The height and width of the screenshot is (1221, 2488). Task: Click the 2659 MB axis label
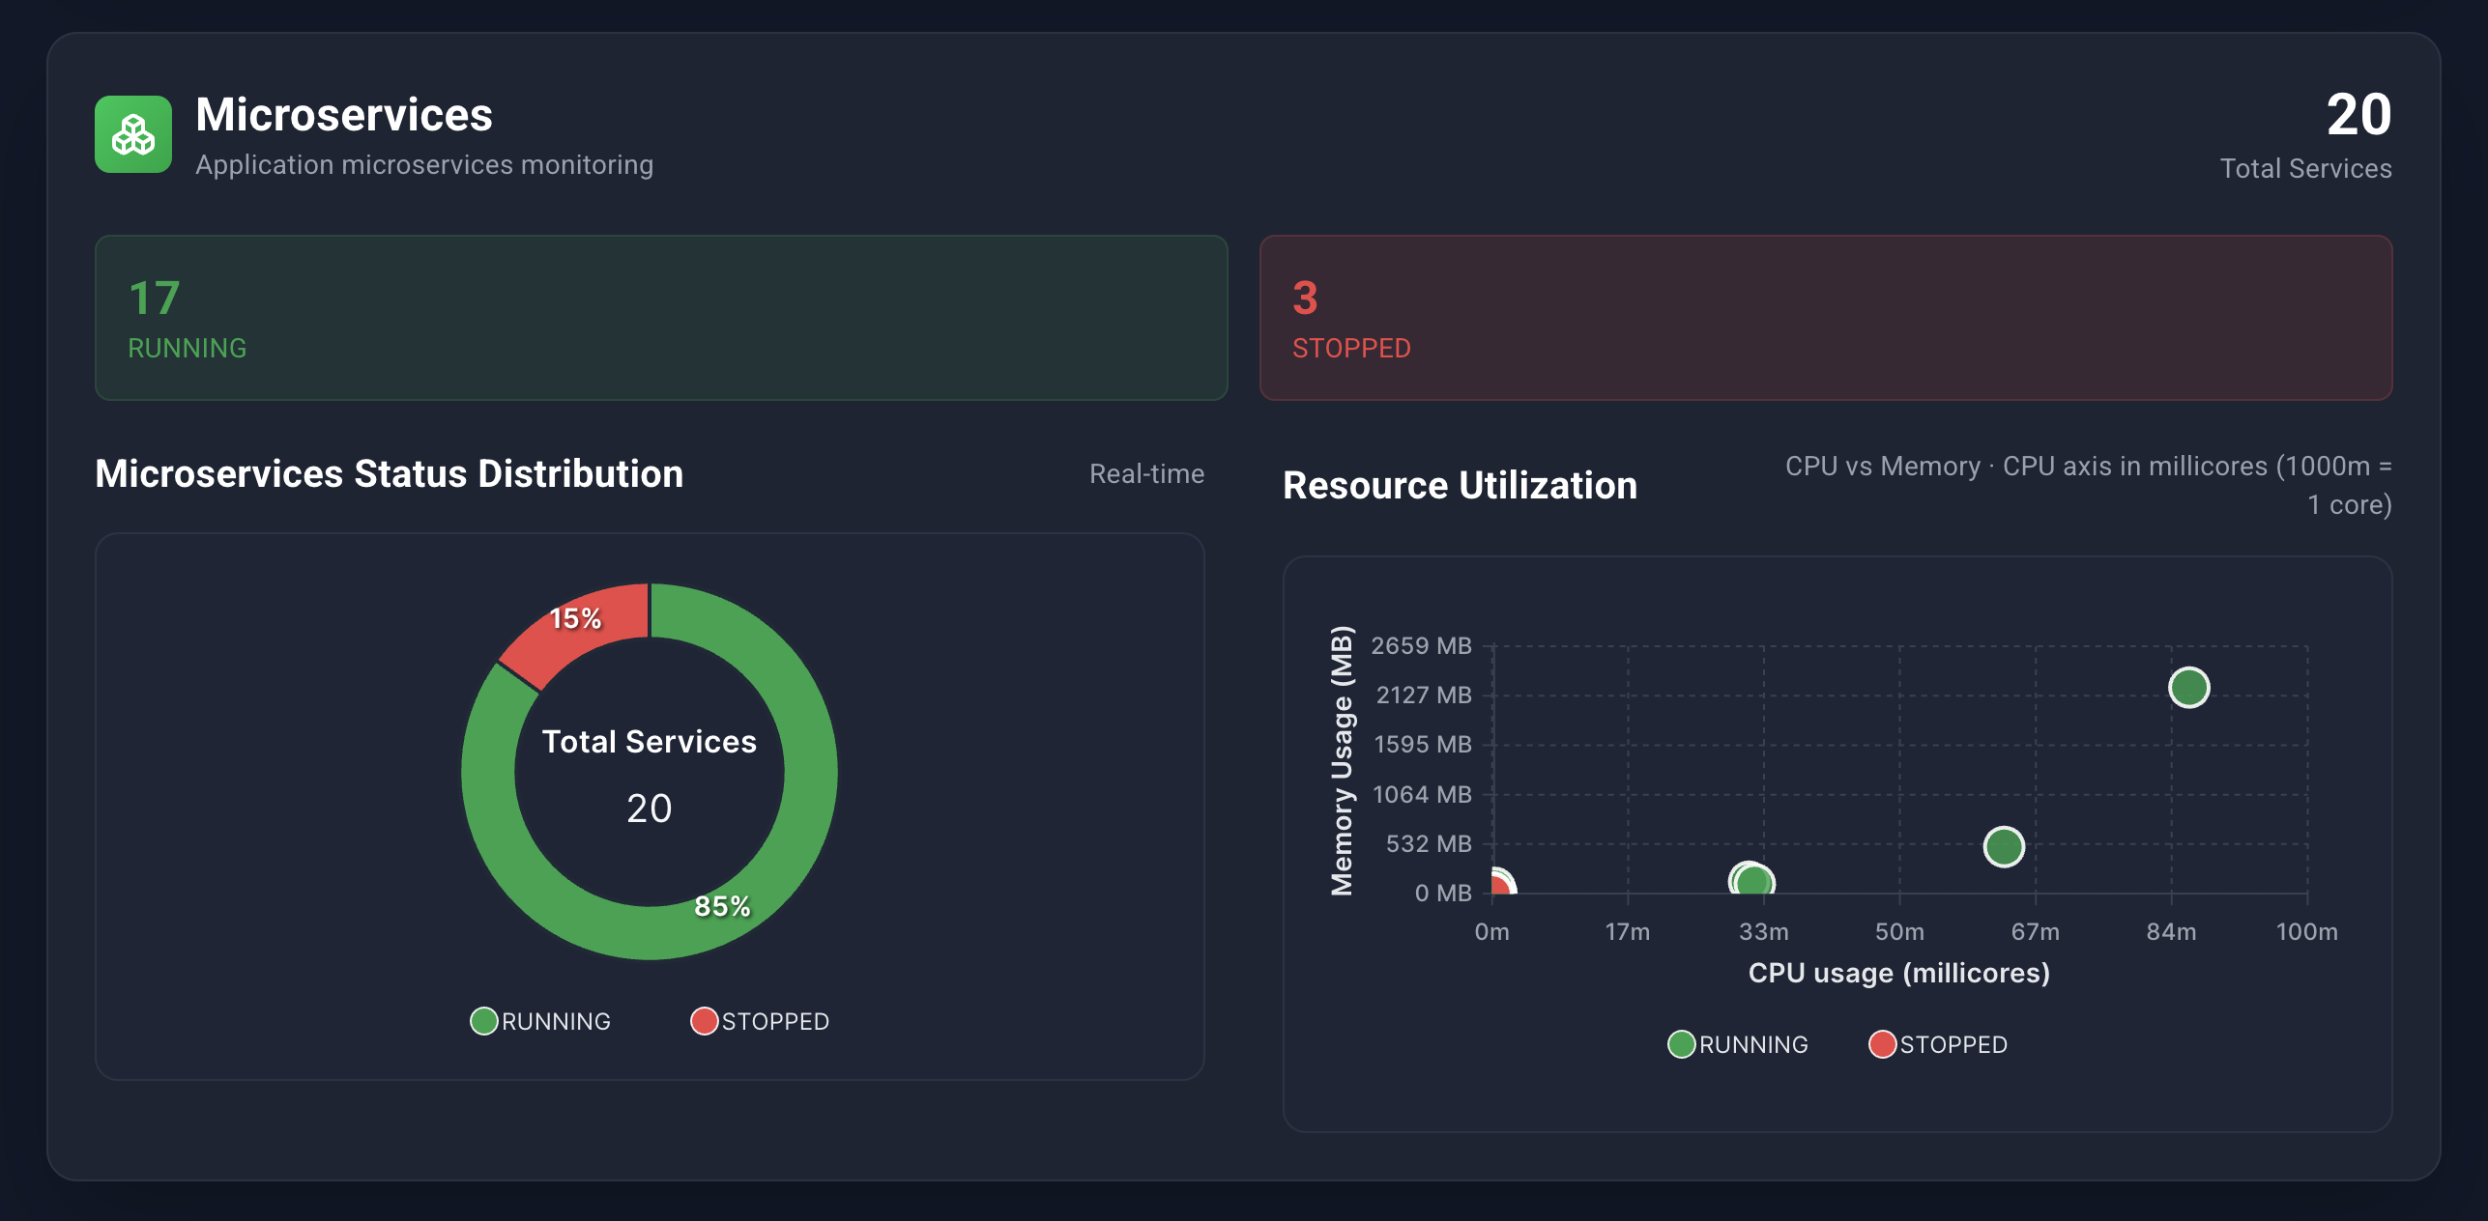pyautogui.click(x=1421, y=646)
